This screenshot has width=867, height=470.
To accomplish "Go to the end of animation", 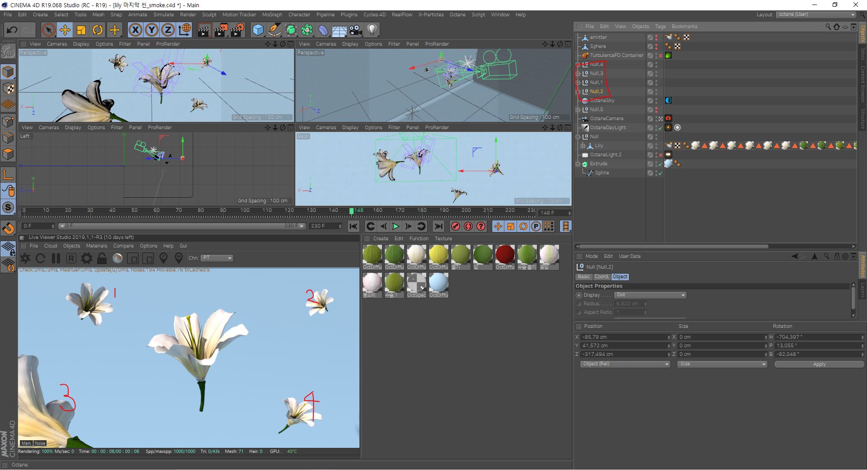I will pyautogui.click(x=438, y=226).
